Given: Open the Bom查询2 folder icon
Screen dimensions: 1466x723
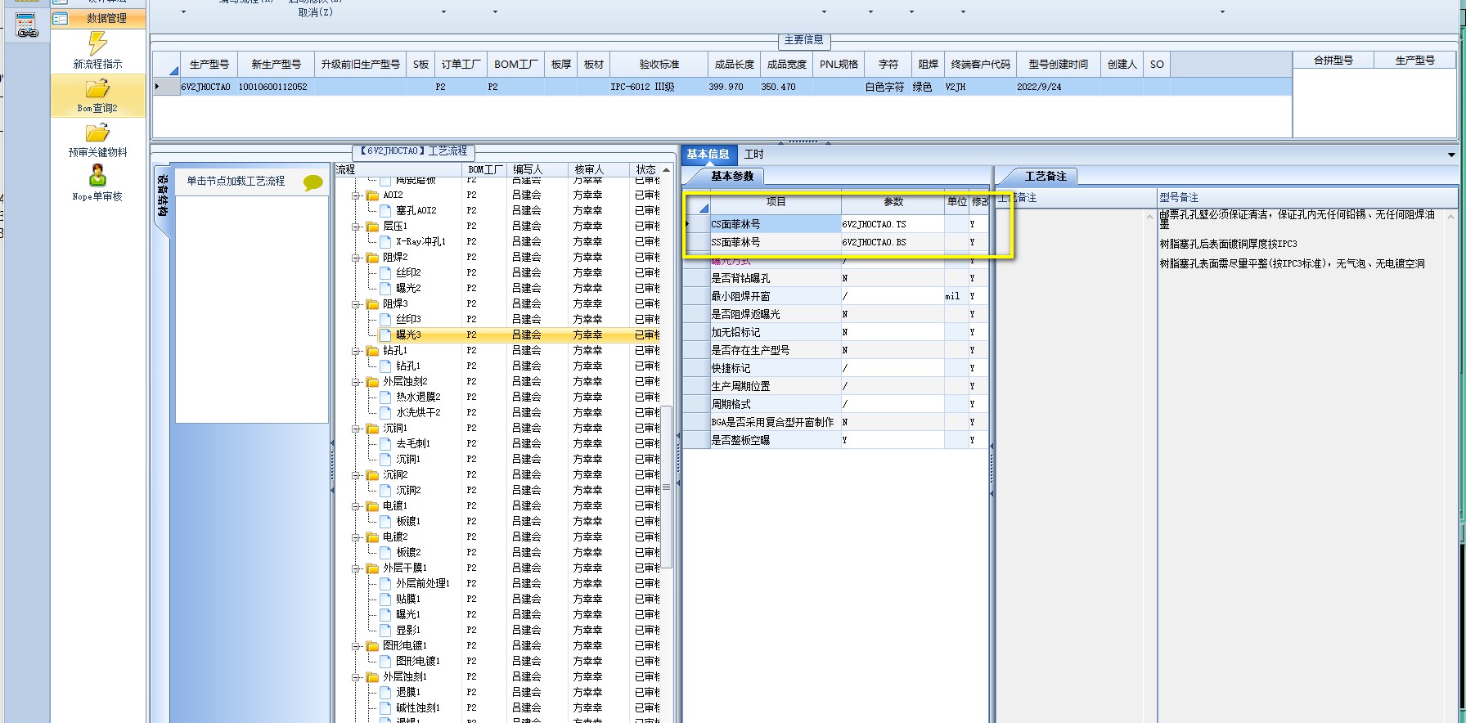Looking at the screenshot, I should [x=97, y=88].
